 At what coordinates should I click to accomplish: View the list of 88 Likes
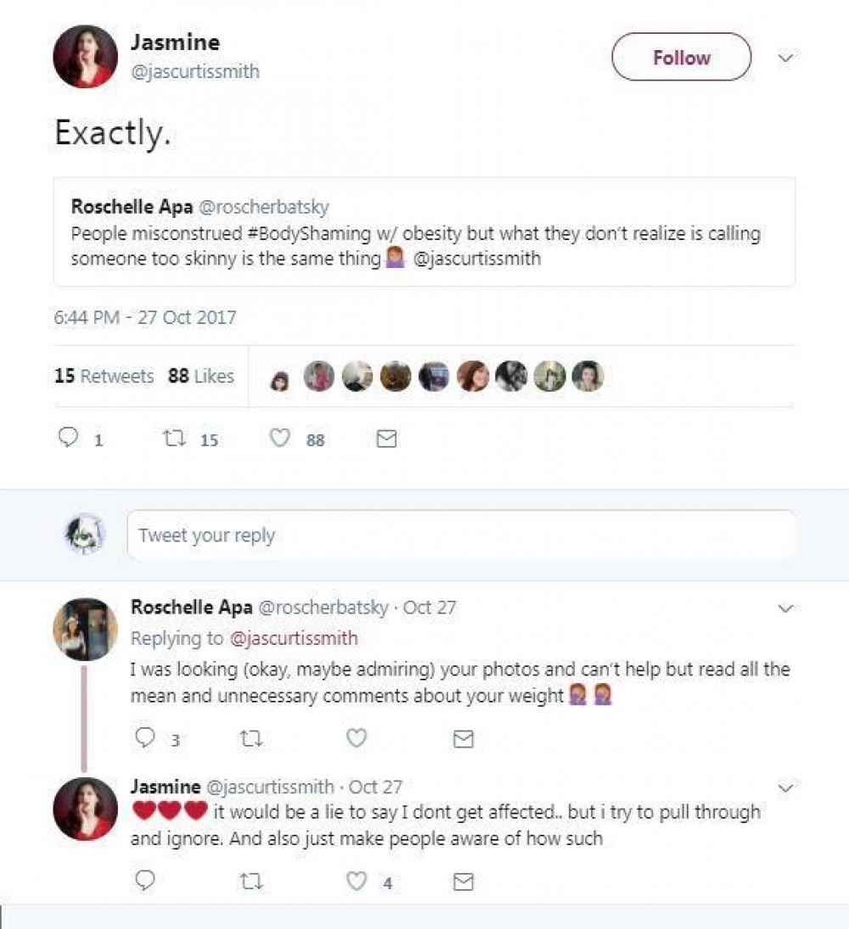click(x=200, y=376)
